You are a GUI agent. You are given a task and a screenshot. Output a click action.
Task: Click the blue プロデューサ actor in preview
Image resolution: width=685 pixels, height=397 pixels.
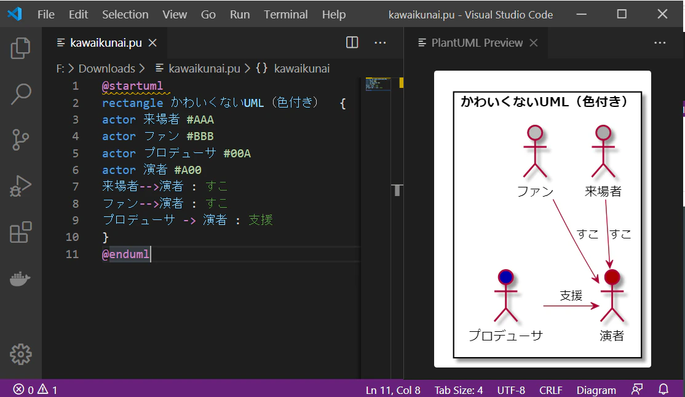(505, 296)
